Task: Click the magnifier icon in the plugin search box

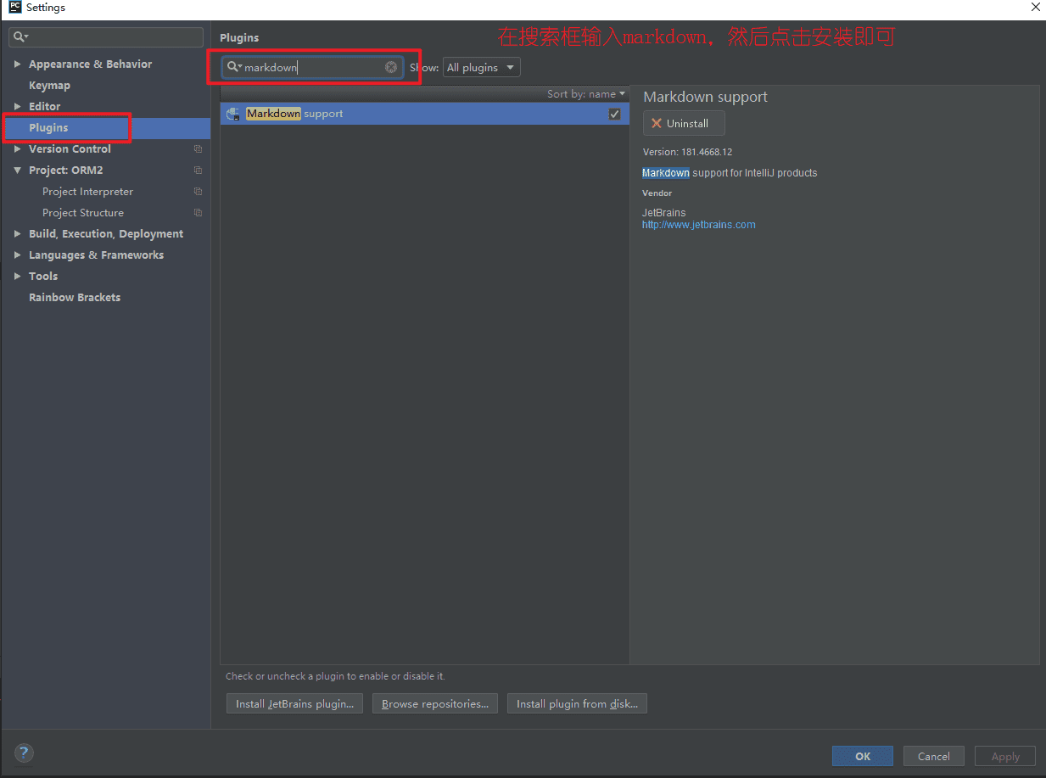Action: tap(234, 67)
